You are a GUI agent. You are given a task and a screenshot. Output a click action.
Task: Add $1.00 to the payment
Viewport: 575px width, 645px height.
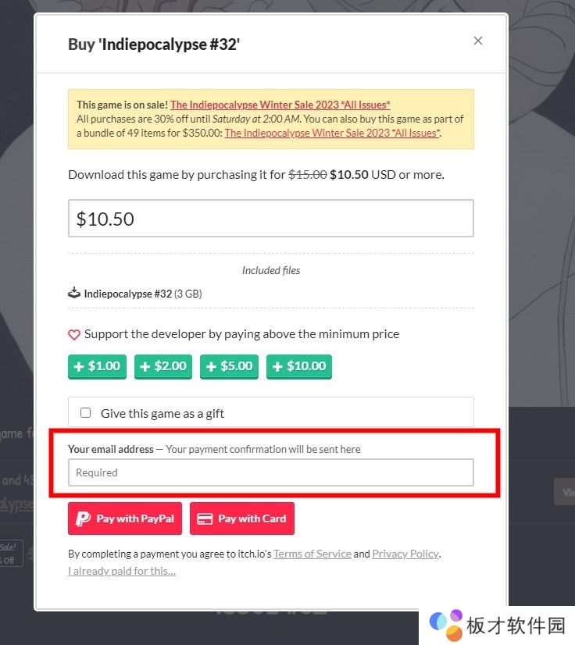click(x=97, y=366)
